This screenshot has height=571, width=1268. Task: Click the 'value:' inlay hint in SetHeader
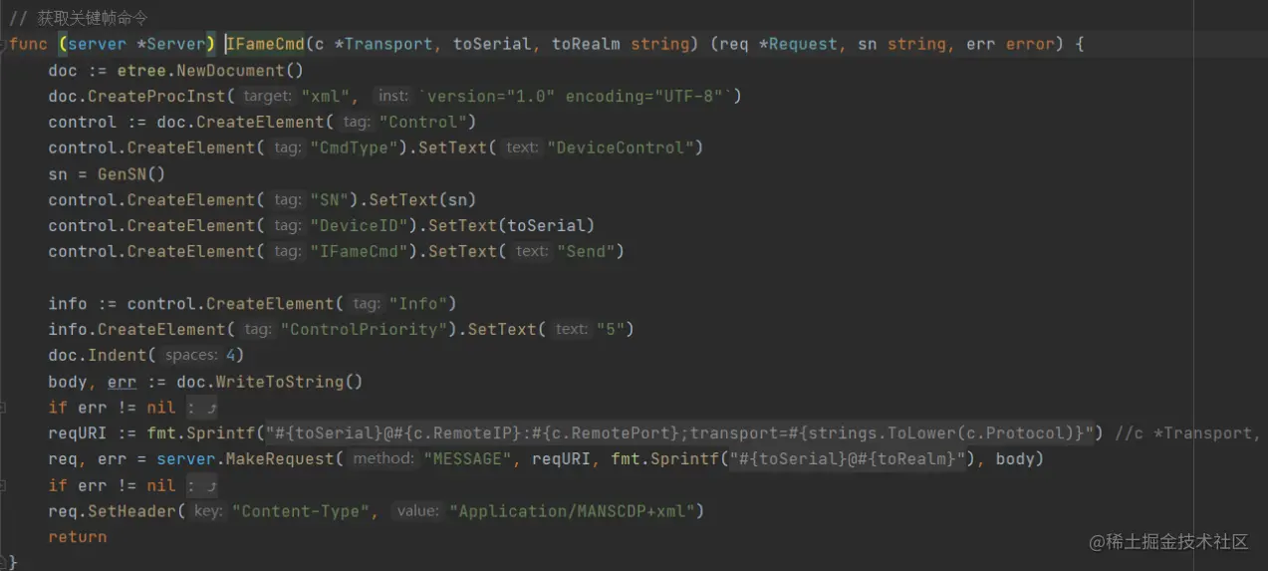tap(416, 511)
